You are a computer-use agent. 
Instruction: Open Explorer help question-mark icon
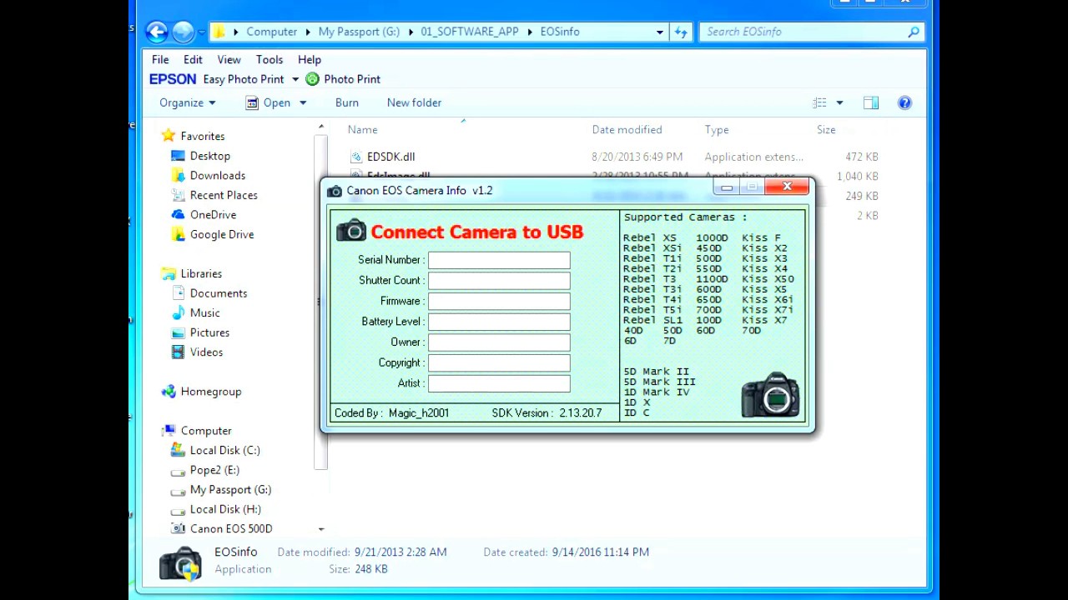coord(904,102)
